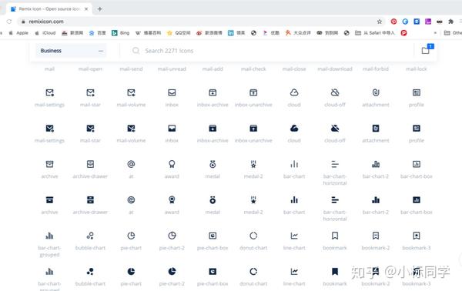Open the Bing bookmark in bookmarks bar
The width and height of the screenshot is (462, 291).
click(121, 32)
